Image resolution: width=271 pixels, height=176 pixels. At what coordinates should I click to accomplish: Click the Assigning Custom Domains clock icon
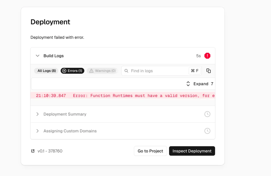click(x=207, y=131)
